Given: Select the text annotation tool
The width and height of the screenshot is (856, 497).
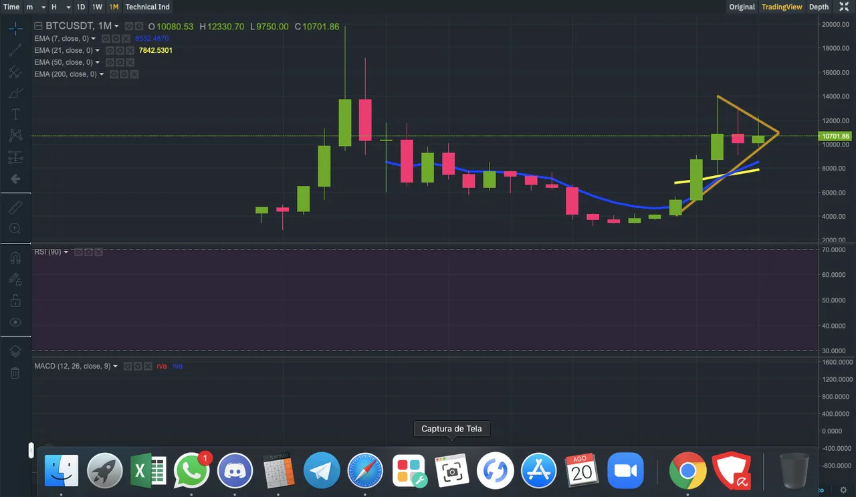Looking at the screenshot, I should tap(15, 114).
